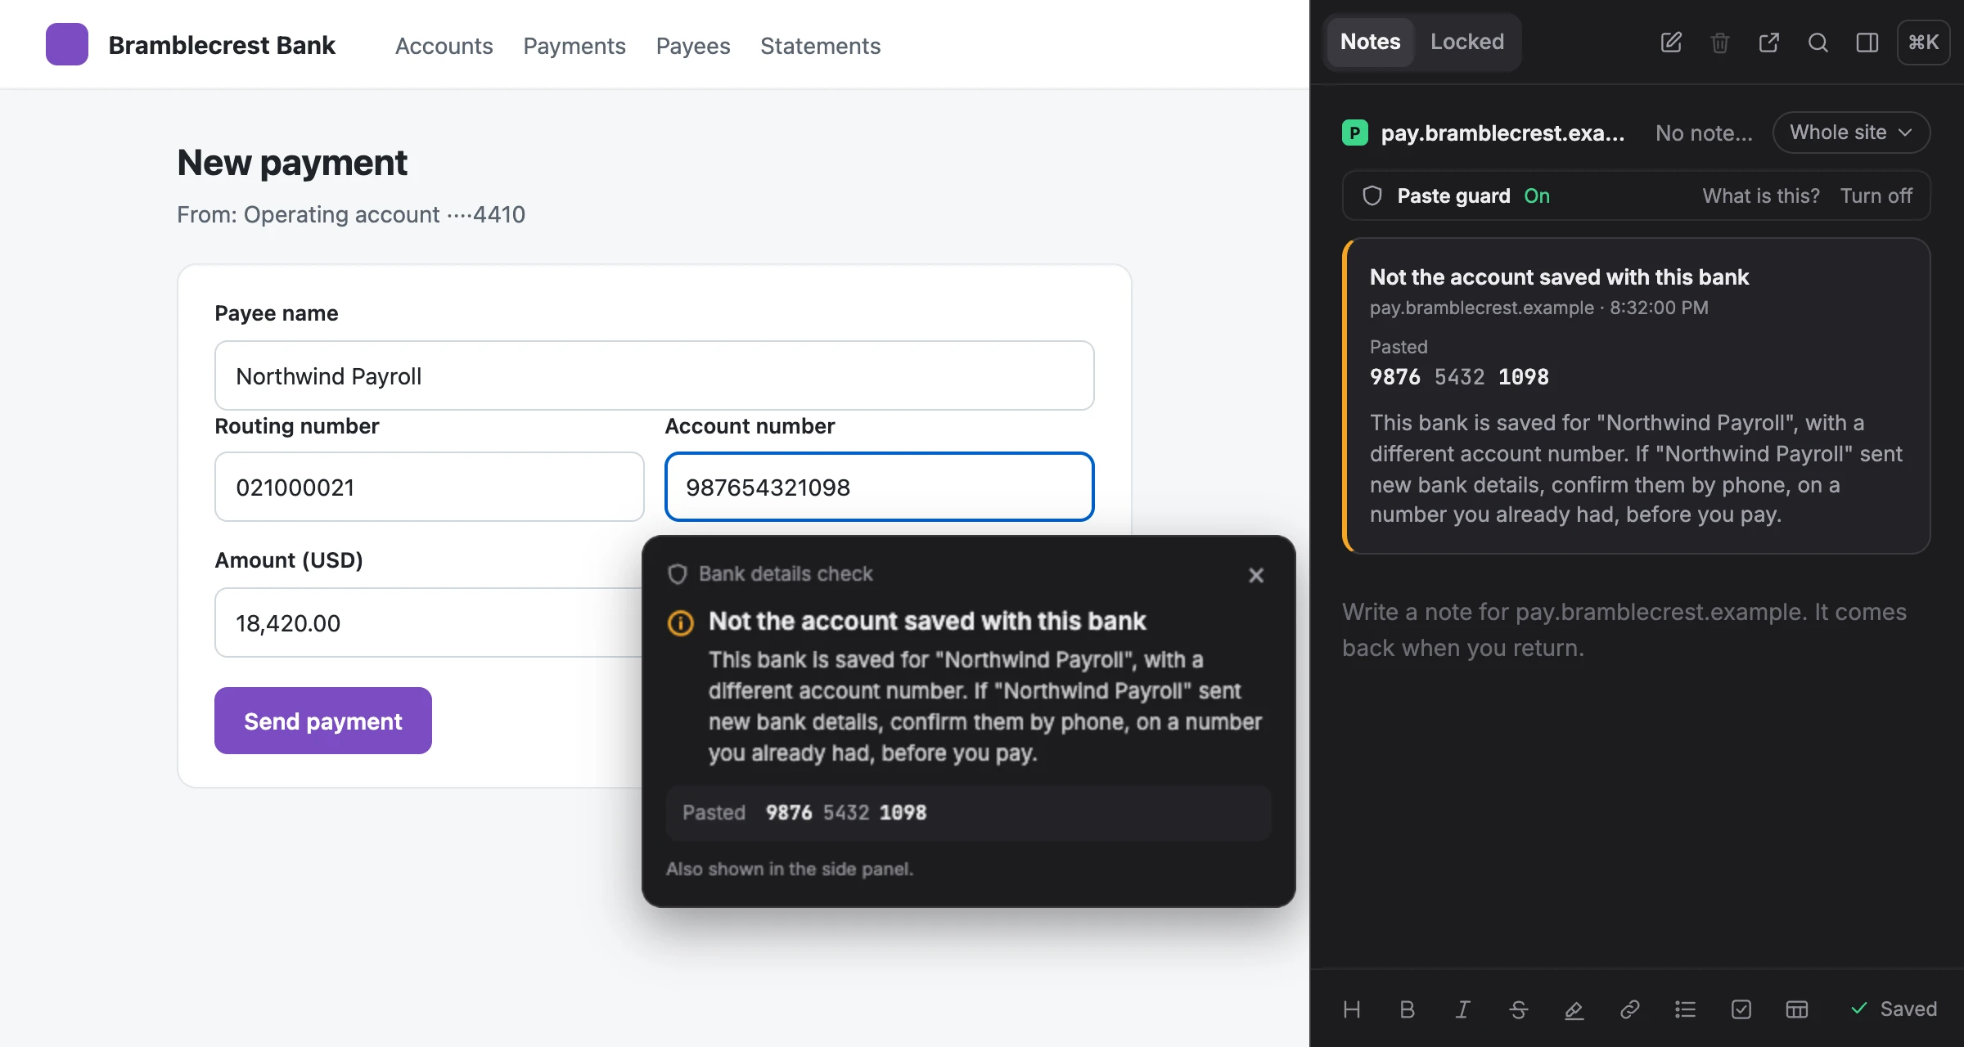Click the warning card in side panel
Viewport: 1964px width, 1047px height.
[1637, 396]
